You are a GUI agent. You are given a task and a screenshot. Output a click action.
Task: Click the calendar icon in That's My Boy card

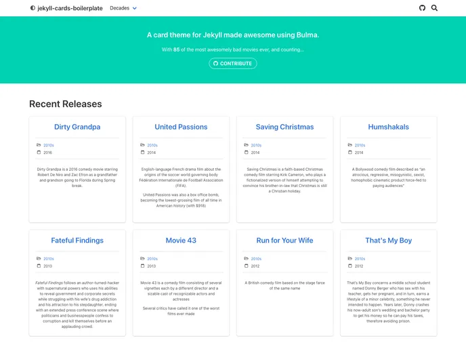[x=349, y=266]
